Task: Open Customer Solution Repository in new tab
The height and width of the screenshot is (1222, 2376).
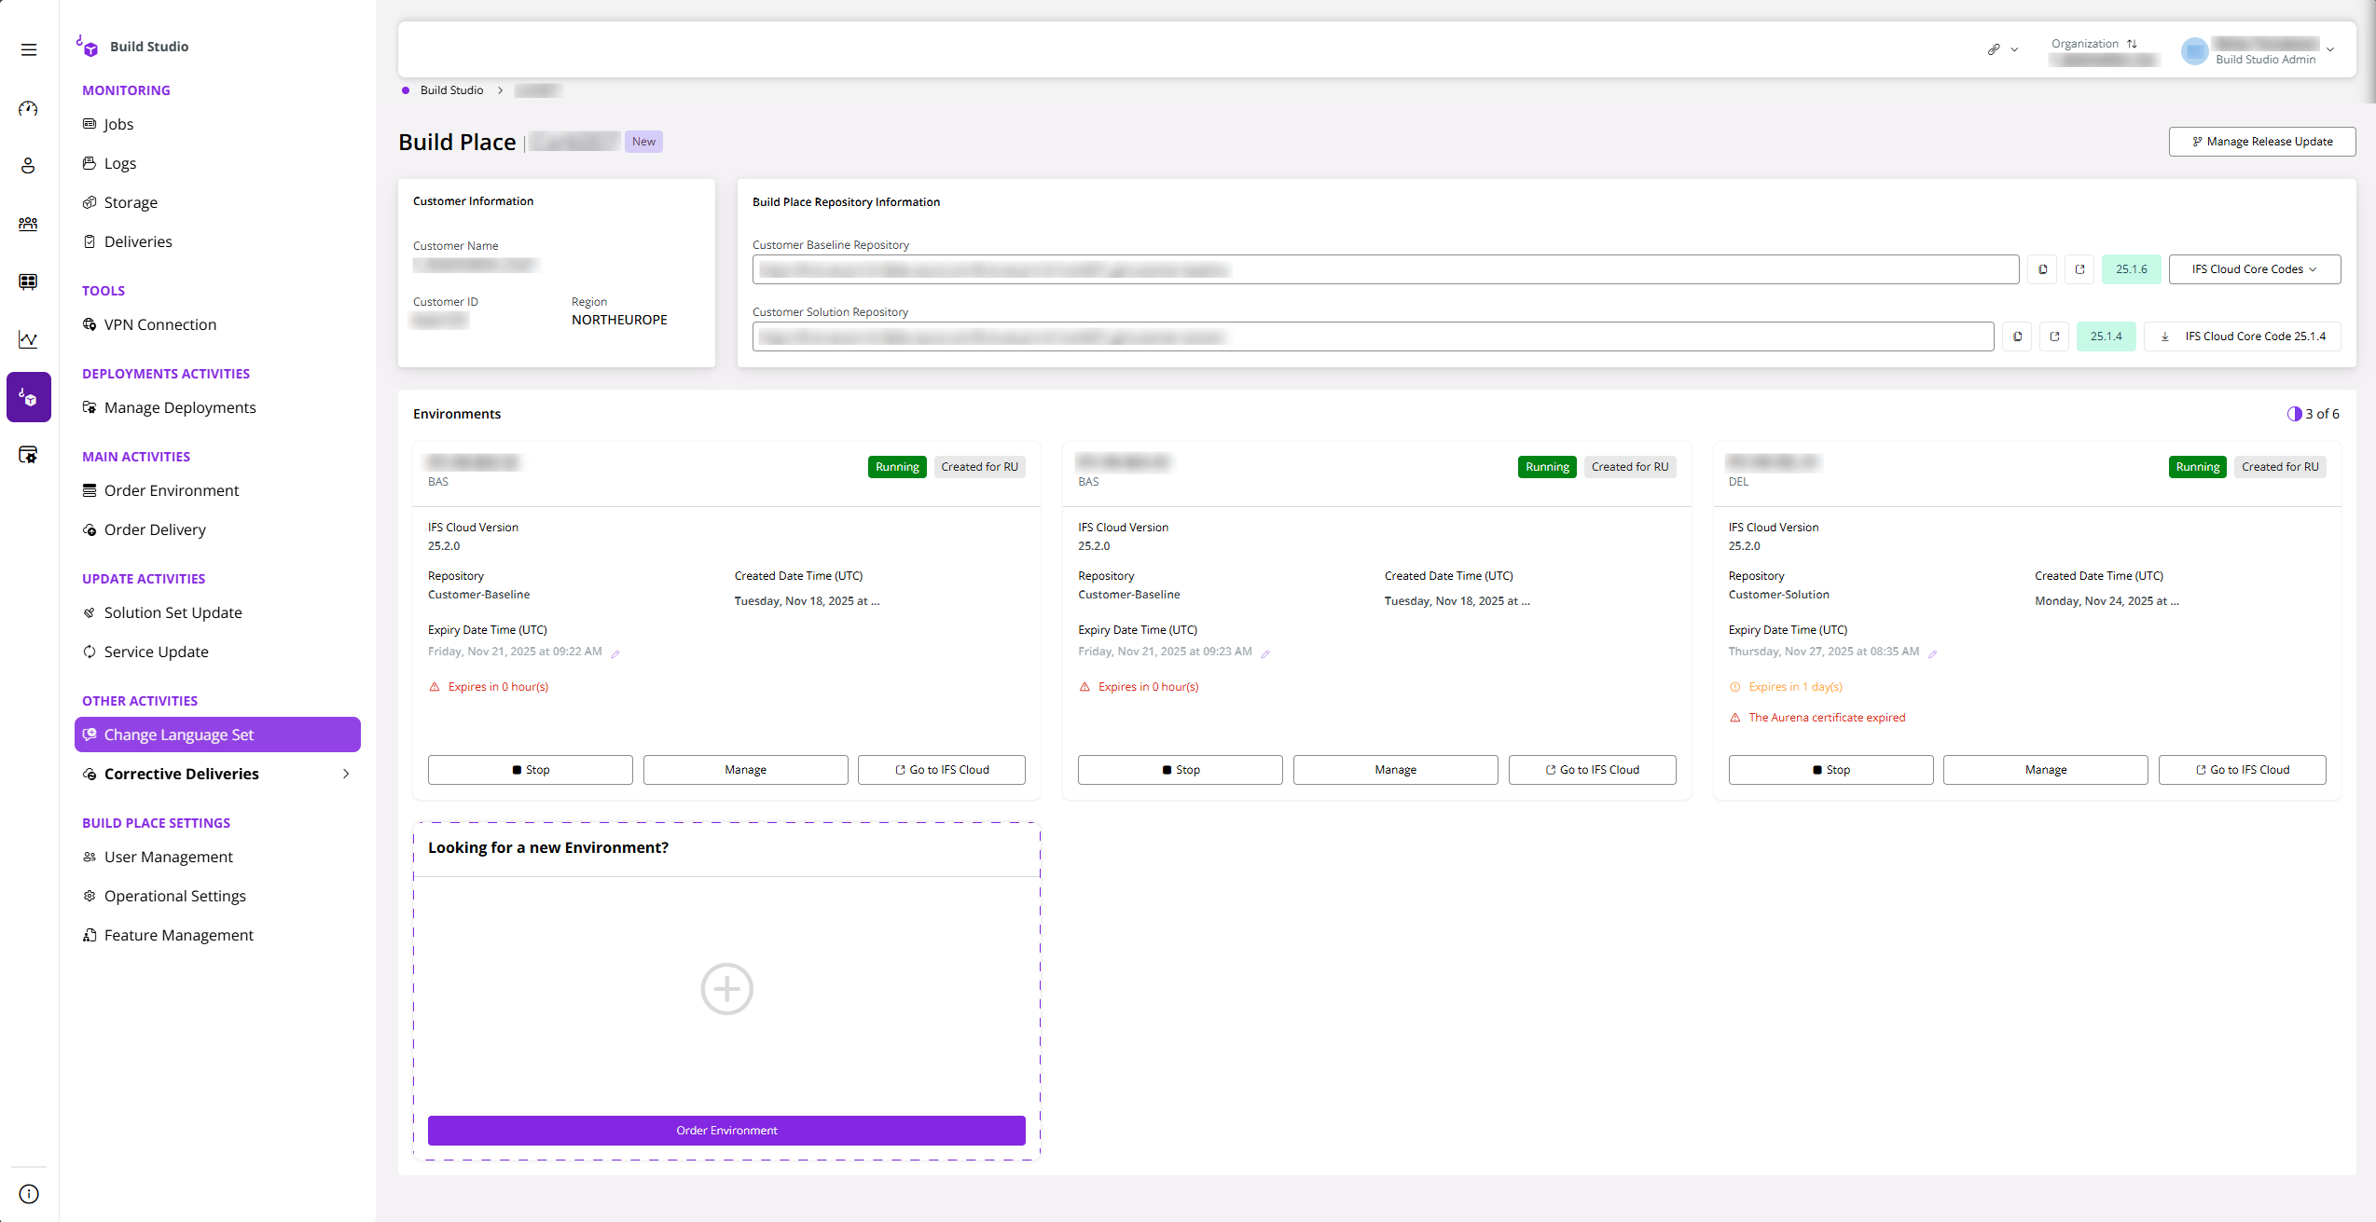Action: point(2053,336)
